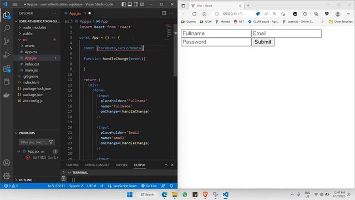This screenshot has width=355, height=200.
Task: Open Windows Start menu
Action: coord(130,194)
